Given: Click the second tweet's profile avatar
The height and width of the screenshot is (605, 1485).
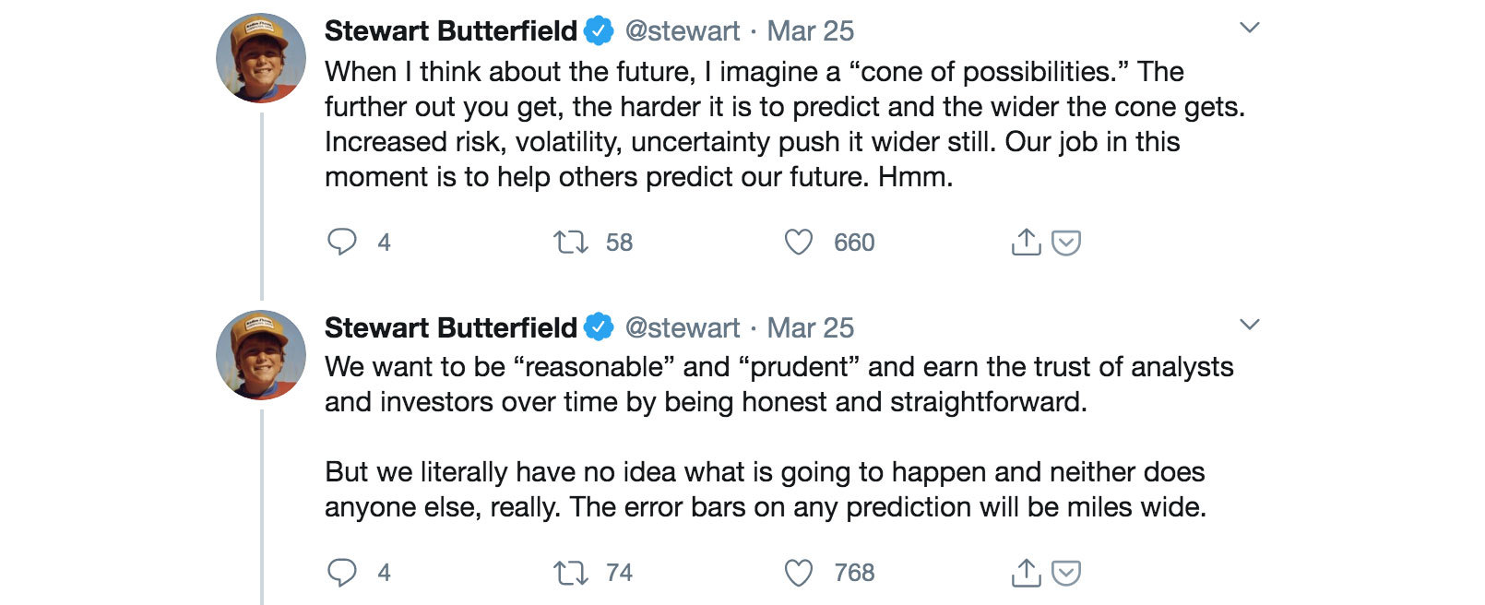Looking at the screenshot, I should click(261, 355).
